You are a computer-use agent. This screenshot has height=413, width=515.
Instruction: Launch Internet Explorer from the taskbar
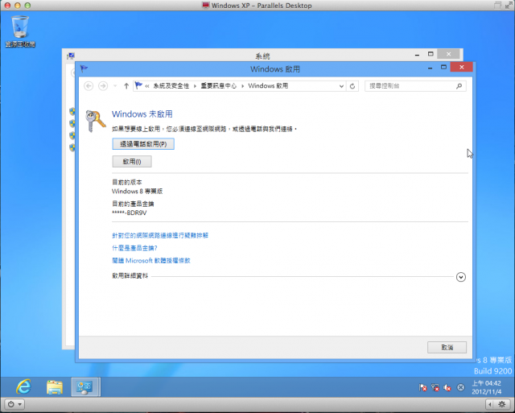coord(23,386)
